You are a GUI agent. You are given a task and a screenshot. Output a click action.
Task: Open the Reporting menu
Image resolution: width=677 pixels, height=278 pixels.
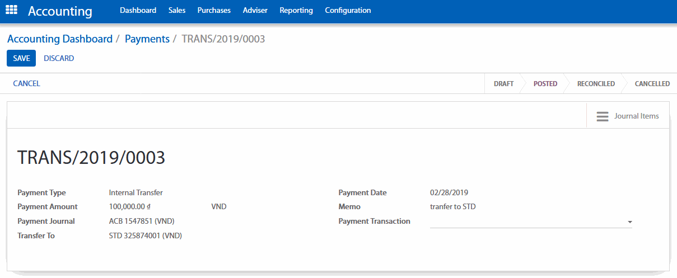click(x=296, y=11)
